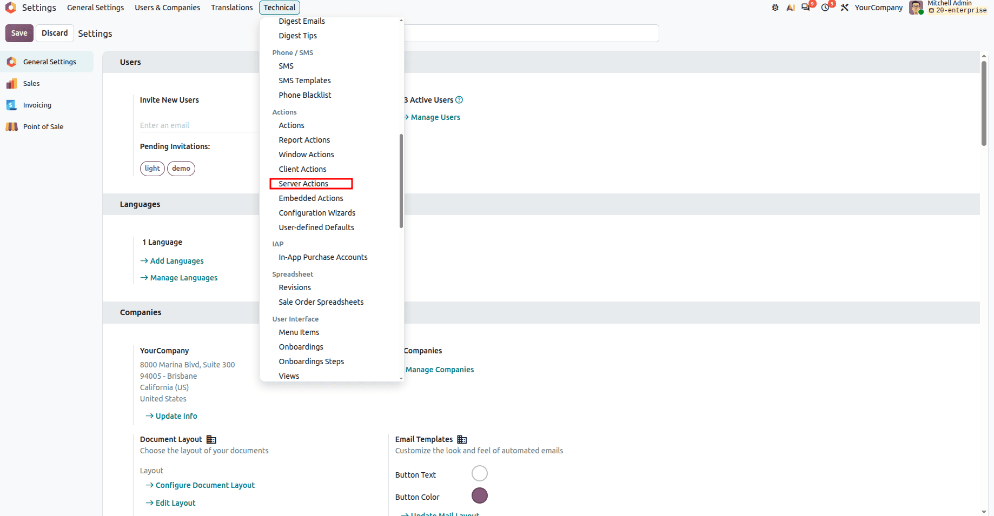The height and width of the screenshot is (516, 994).
Task: Select Invoicing in settings sidebar
Action: click(x=47, y=105)
